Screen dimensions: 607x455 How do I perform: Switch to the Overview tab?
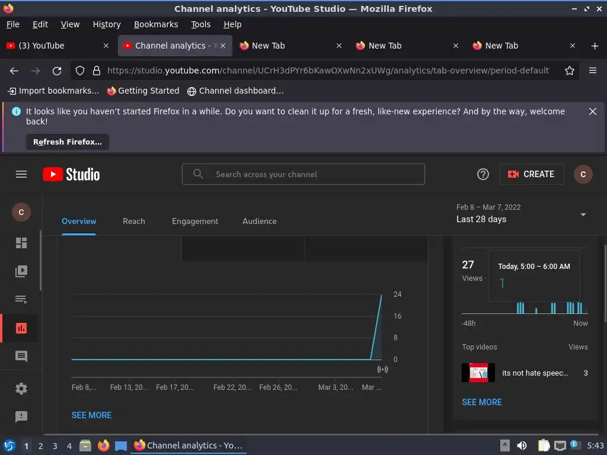click(79, 222)
